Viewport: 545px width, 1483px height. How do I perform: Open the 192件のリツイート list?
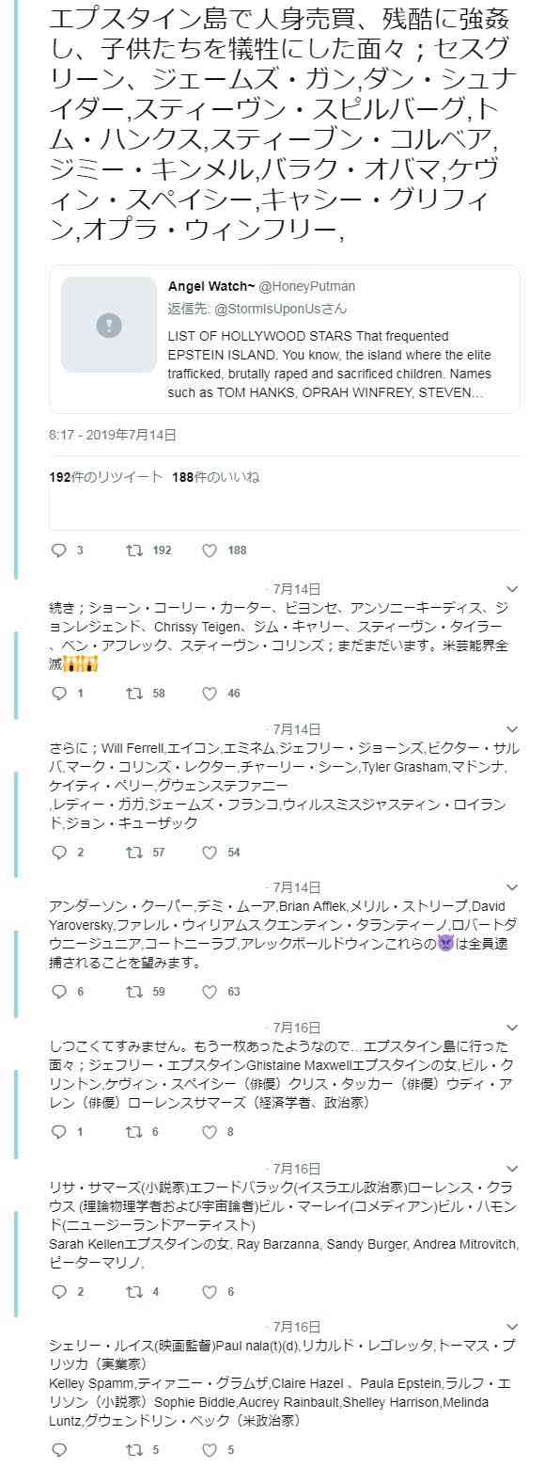coord(105,477)
